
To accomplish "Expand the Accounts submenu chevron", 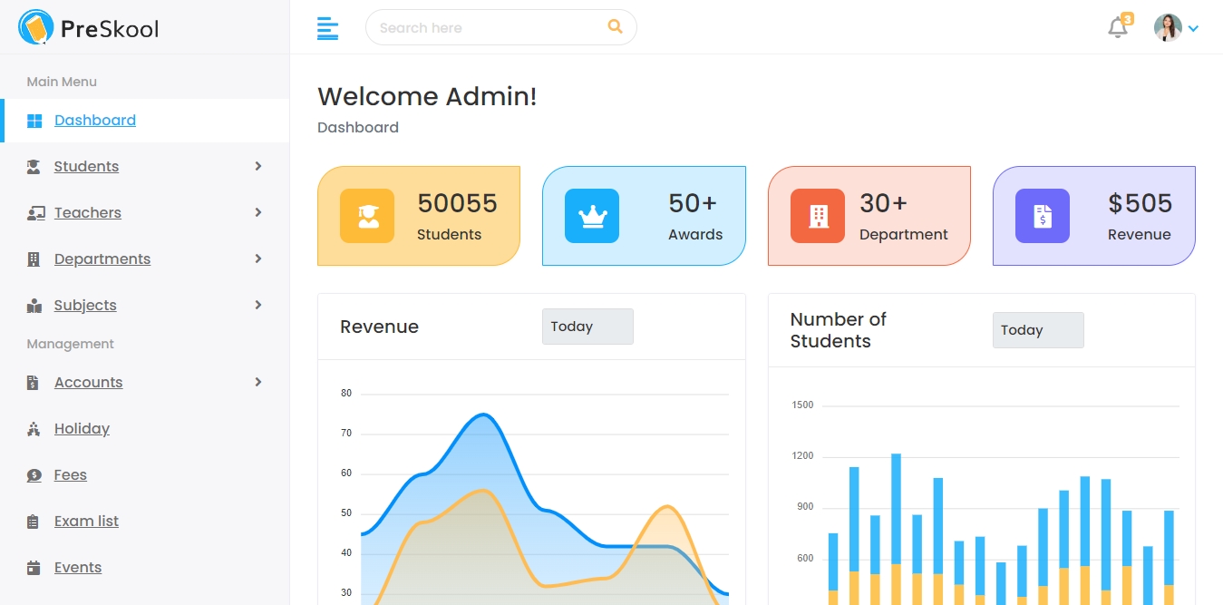I will (x=258, y=382).
